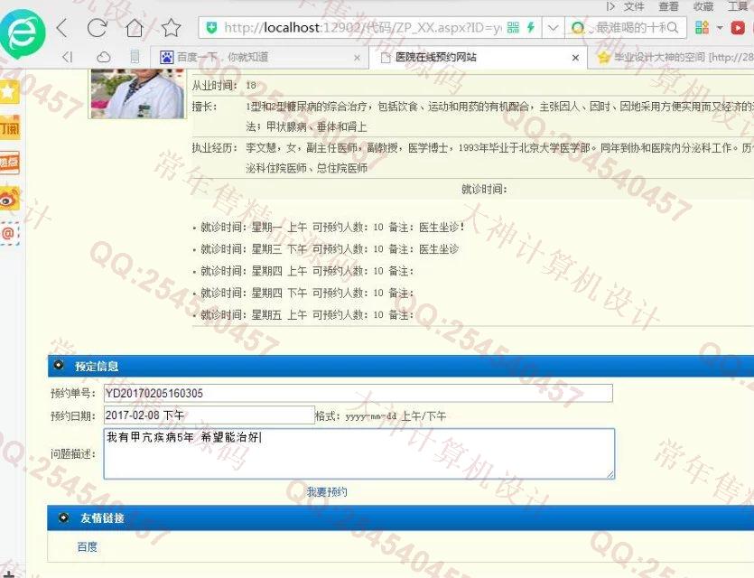The height and width of the screenshot is (578, 754).
Task: Open the 文件 menu
Action: click(x=634, y=6)
